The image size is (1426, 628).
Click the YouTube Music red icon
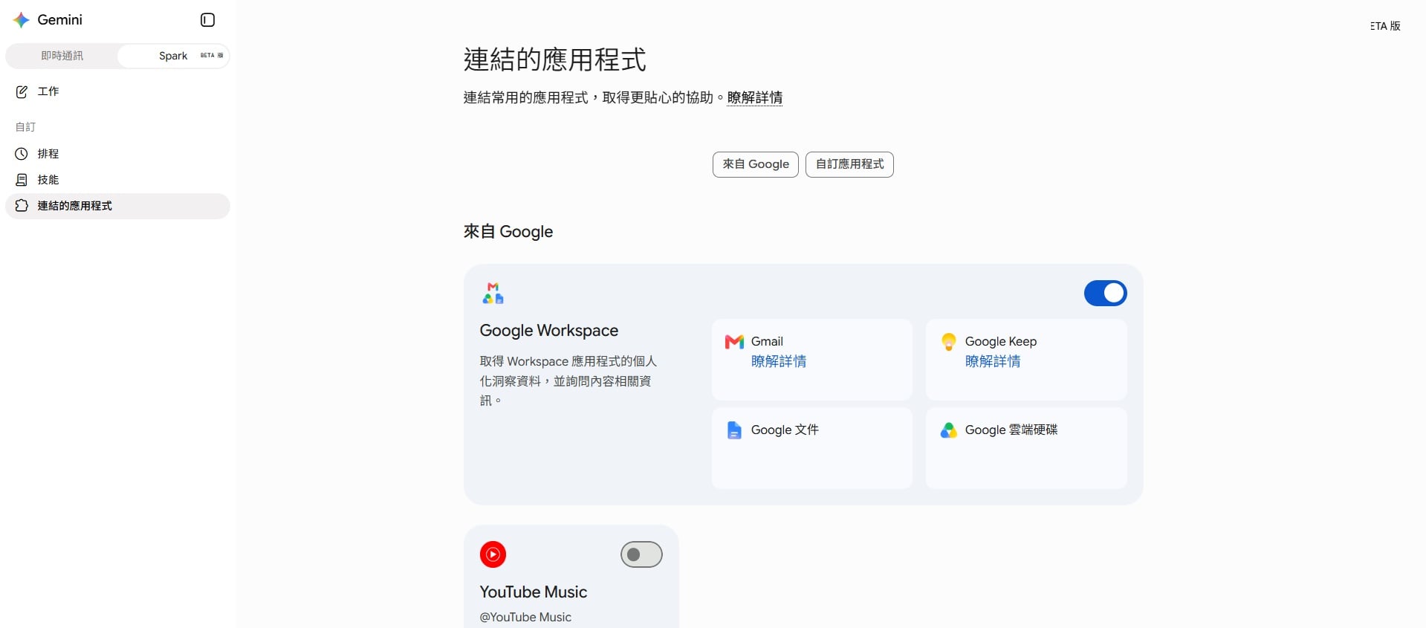[x=493, y=554]
